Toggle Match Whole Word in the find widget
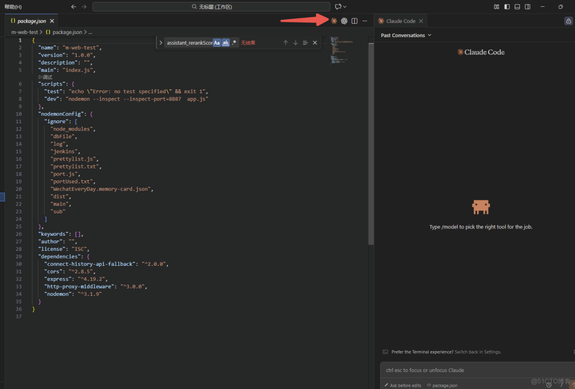This screenshot has height=389, width=575. (225, 42)
